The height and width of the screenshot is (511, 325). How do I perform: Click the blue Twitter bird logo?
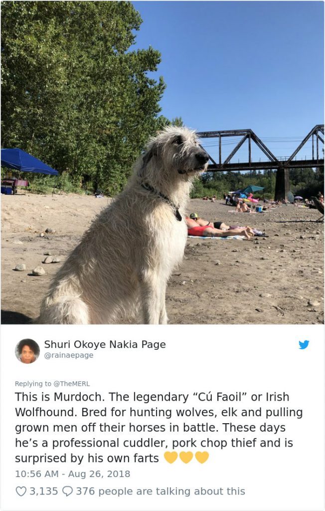pos(304,344)
